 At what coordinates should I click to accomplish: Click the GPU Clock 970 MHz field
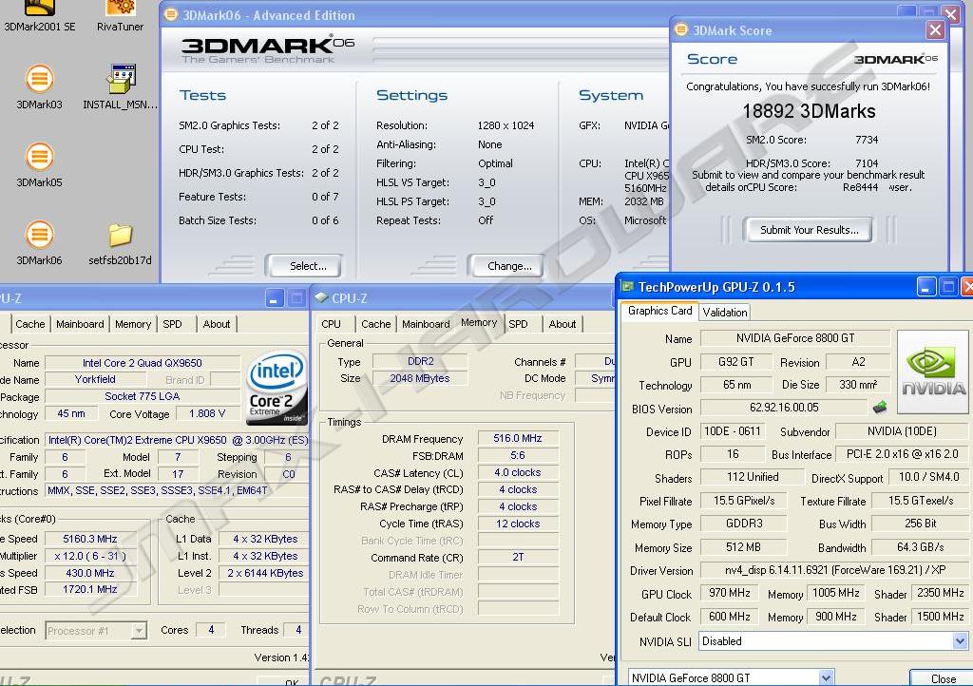click(729, 593)
